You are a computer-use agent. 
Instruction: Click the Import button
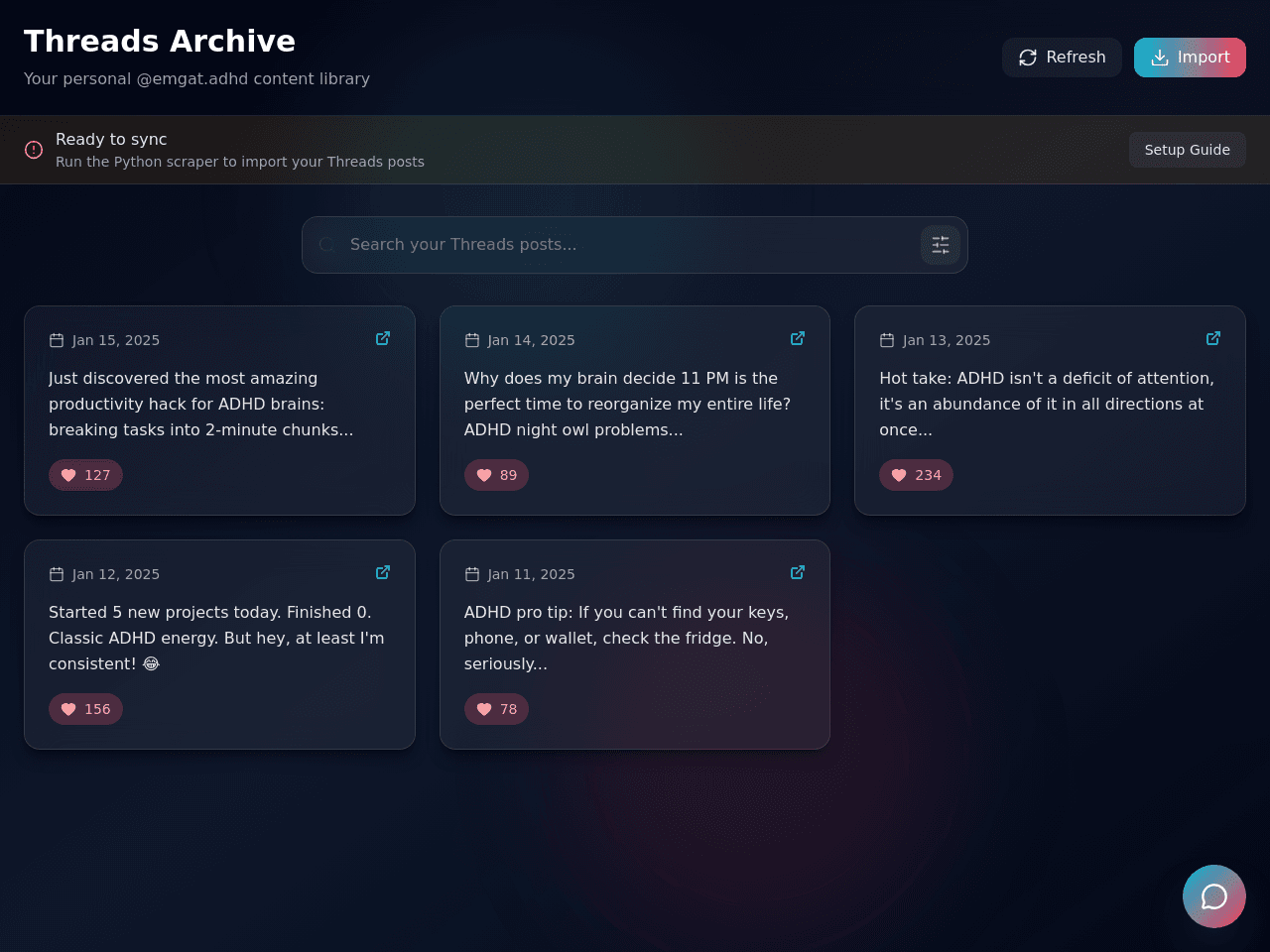tap(1190, 58)
